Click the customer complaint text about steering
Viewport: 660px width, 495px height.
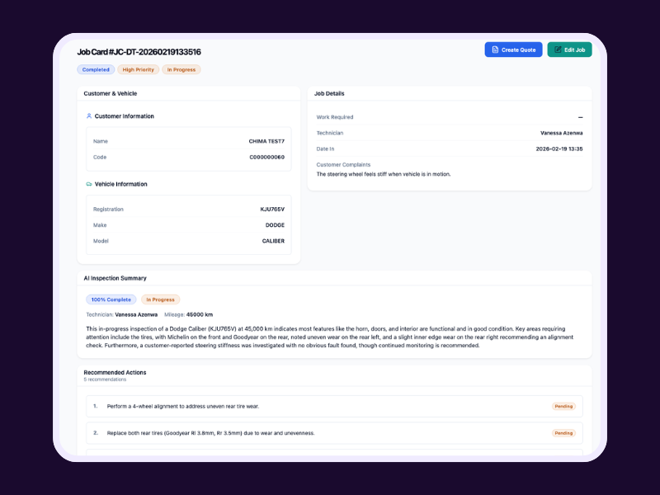pyautogui.click(x=384, y=174)
